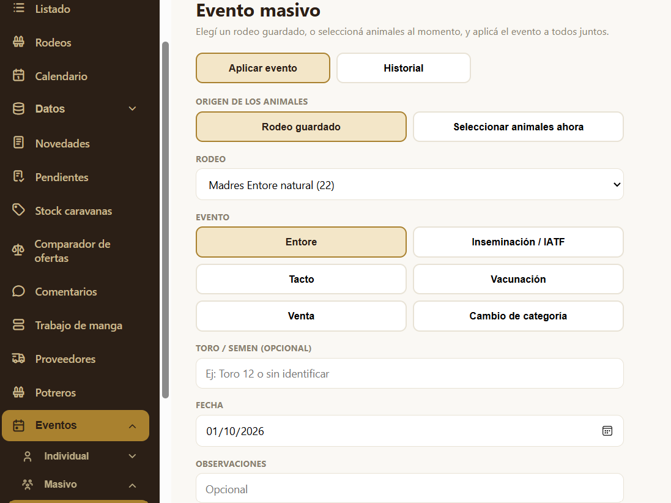
Task: Click the Datos database icon
Action: (18, 109)
